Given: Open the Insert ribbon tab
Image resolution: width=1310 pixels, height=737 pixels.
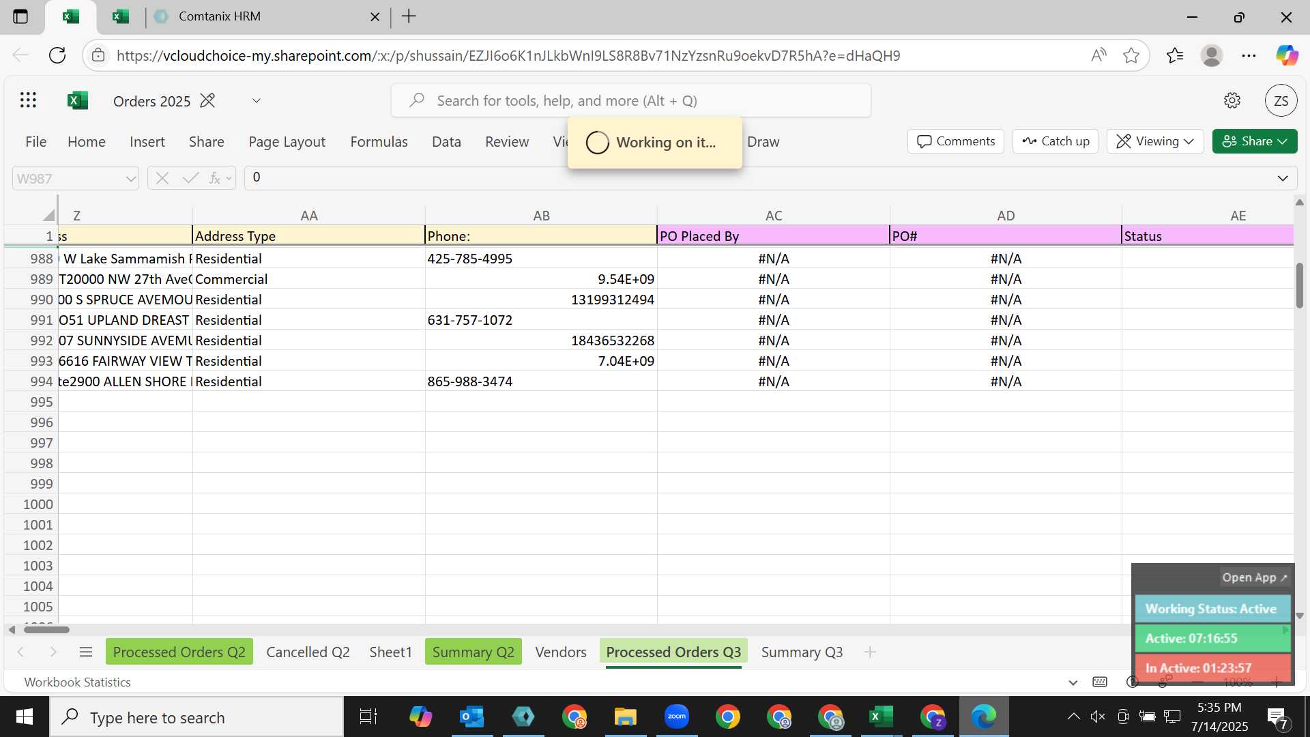Looking at the screenshot, I should pos(147,141).
